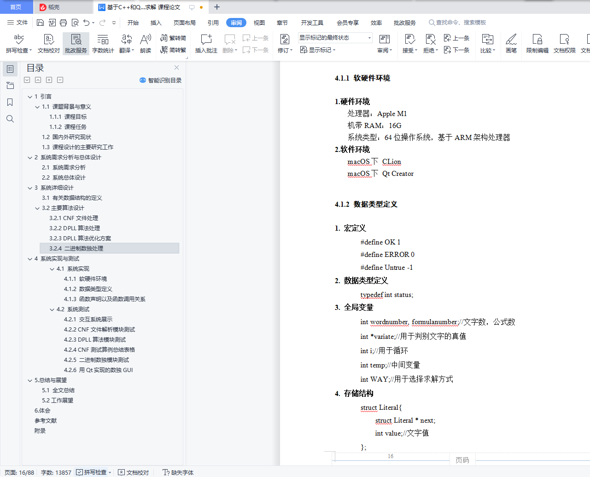
Task: Toggle 文档校对 in the status bar
Action: [x=134, y=472]
